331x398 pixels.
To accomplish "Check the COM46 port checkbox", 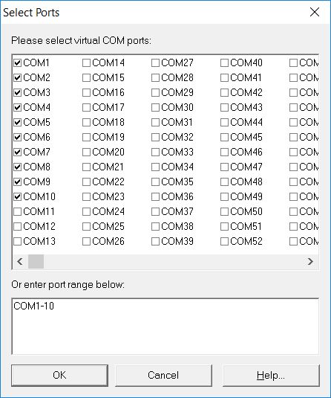I will tap(224, 152).
